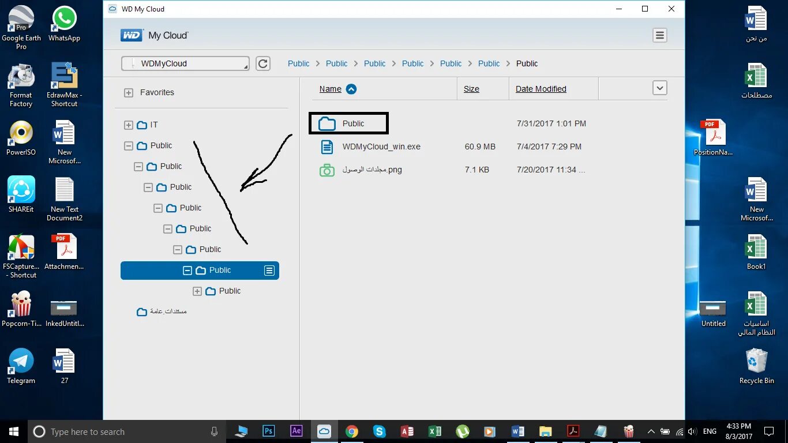The image size is (788, 443).
Task: Open Format Factory desktop shortcut
Action: click(x=21, y=85)
